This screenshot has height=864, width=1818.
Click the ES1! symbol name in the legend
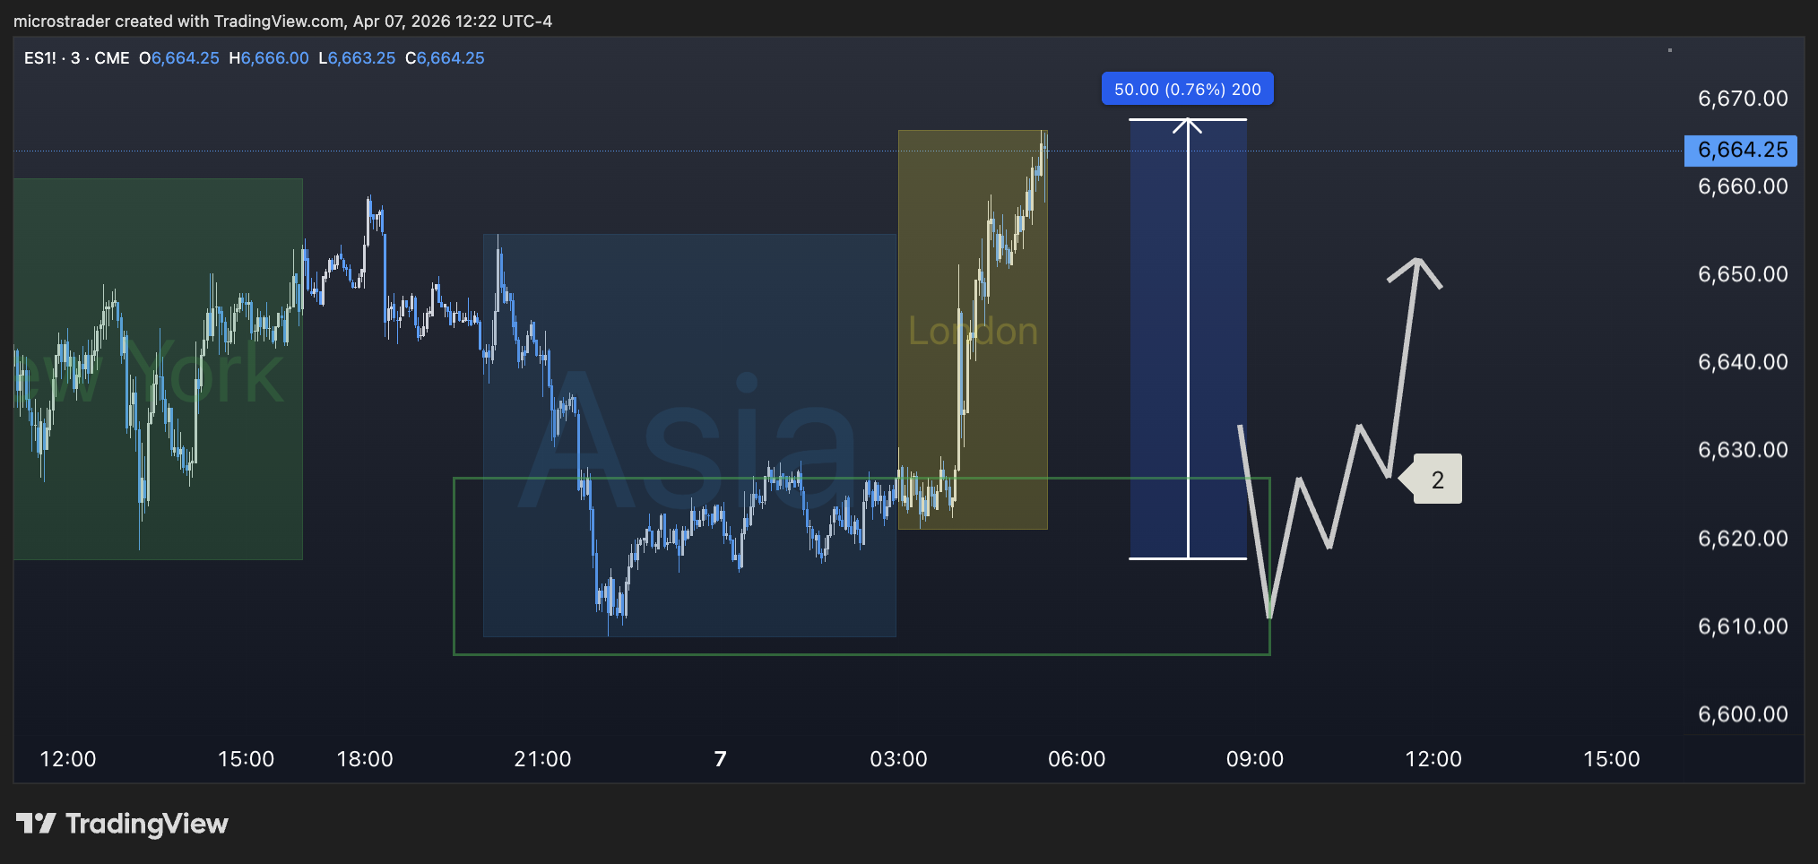click(40, 58)
